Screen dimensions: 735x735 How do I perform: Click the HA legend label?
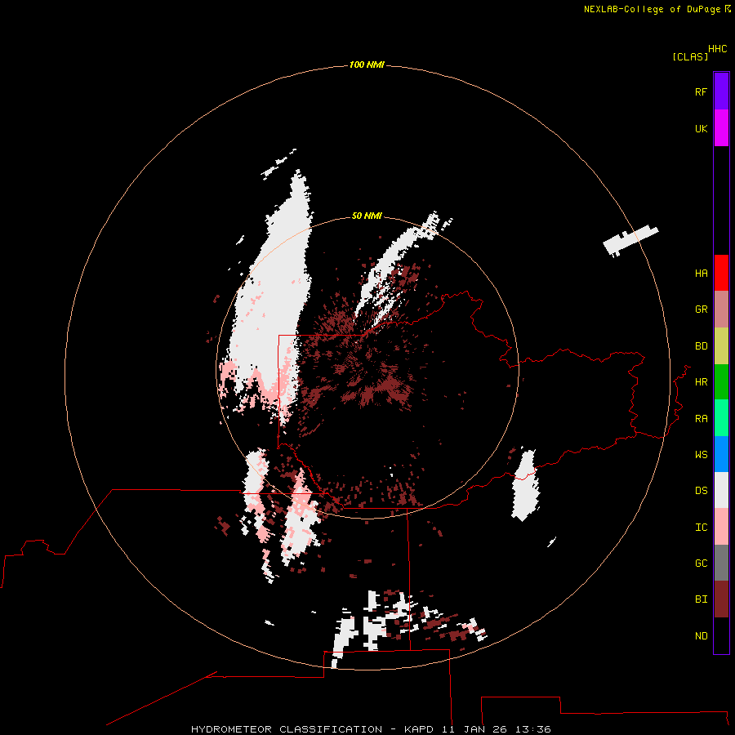pyautogui.click(x=701, y=274)
